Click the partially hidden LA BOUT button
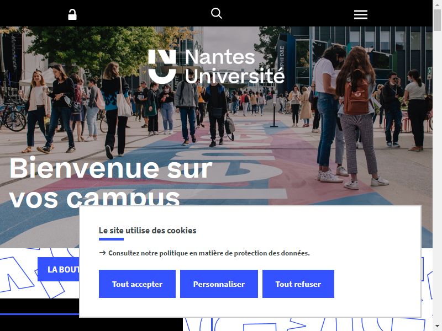442x331 pixels. click(59, 269)
